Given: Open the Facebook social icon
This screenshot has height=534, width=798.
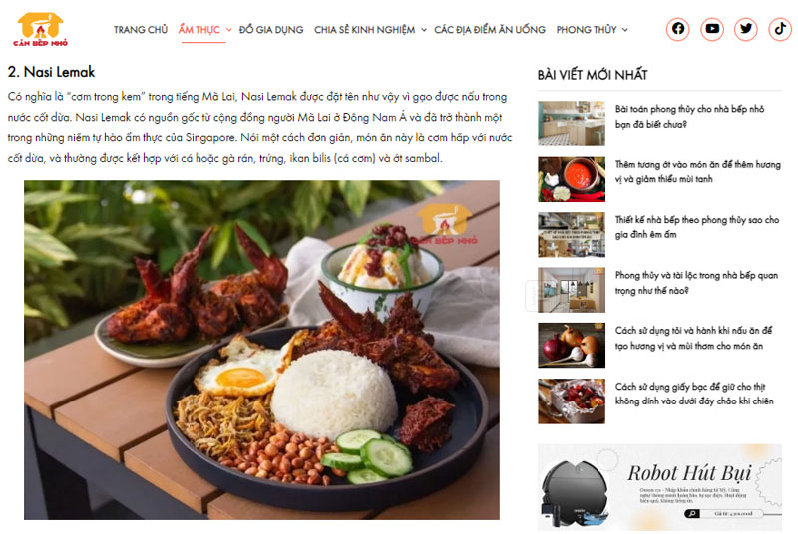Looking at the screenshot, I should tap(678, 29).
